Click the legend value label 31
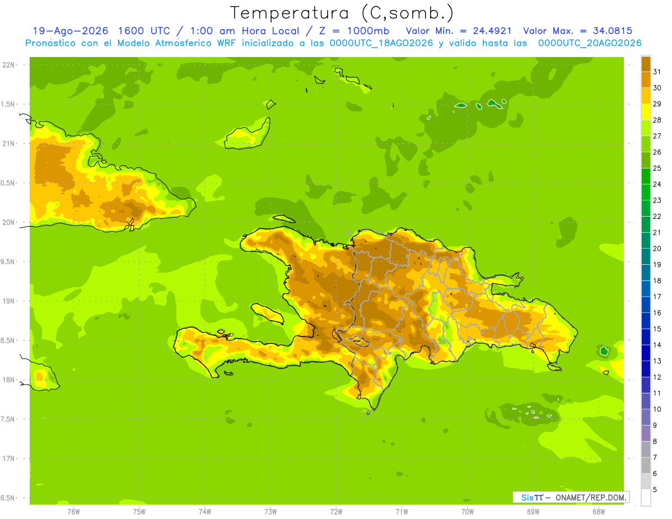Screen dimensions: 672x519 (x=657, y=72)
